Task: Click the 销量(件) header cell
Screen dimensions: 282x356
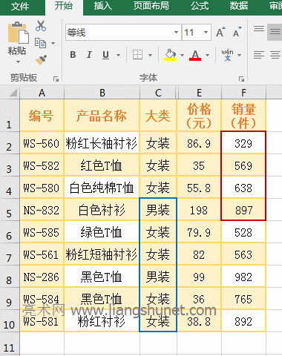Action: (243, 116)
